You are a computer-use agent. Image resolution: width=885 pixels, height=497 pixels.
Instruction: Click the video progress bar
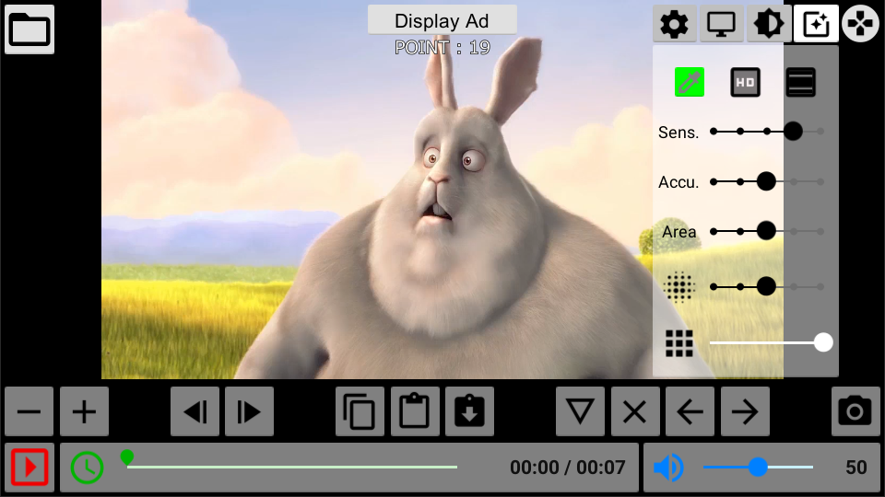(292, 468)
